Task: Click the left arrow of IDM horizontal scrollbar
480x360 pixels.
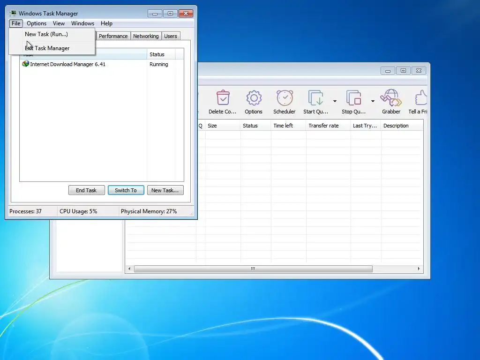Action: coord(129,269)
